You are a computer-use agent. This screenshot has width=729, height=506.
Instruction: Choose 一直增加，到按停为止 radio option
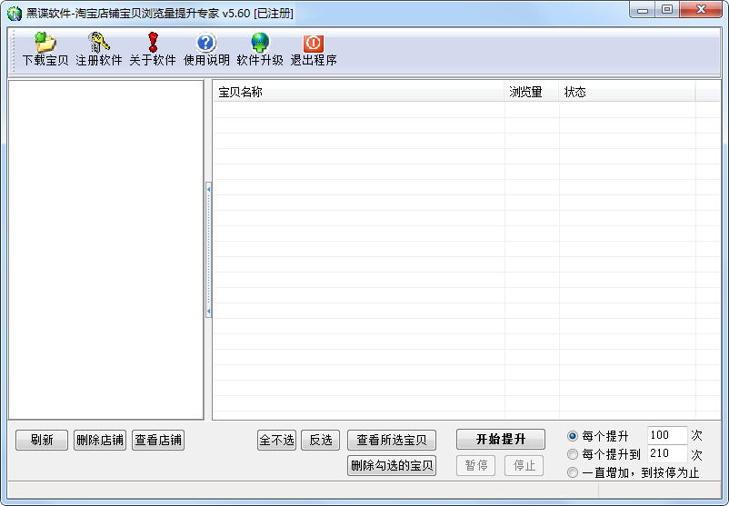click(x=573, y=472)
